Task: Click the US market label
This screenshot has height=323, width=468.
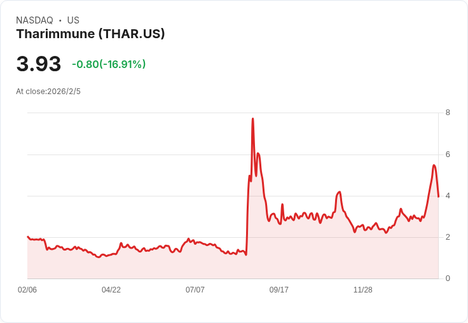Action: [x=73, y=20]
